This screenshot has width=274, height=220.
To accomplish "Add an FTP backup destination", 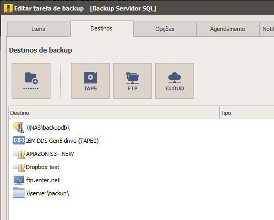I will tap(133, 81).
